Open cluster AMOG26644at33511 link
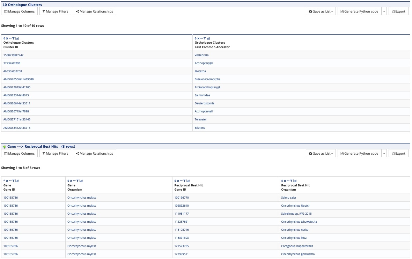The height and width of the screenshot is (259, 412). 17,103
